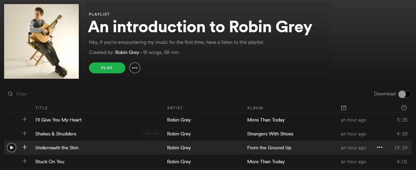Open Robin Grey creator profile link
Viewport: 416px width, 170px height.
[127, 52]
